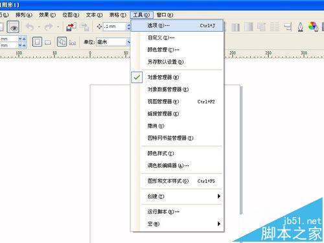324x243 pixels.
Task: Open the 排列 menu
Action: point(24,15)
